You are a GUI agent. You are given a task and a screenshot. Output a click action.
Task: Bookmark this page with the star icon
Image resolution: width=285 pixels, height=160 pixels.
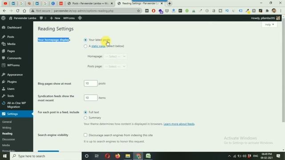click(x=138, y=11)
